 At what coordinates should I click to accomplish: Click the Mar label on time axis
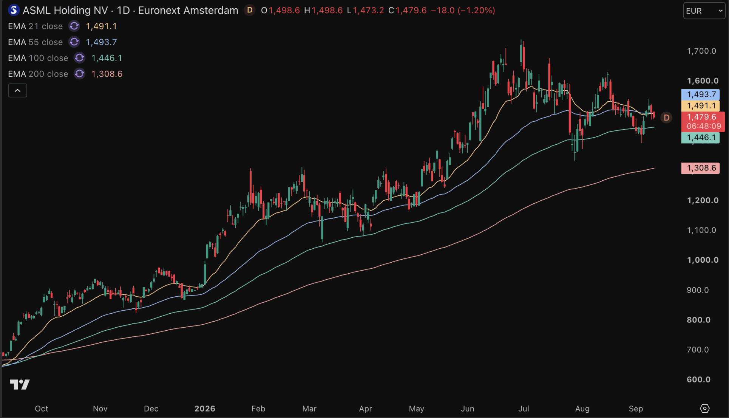tap(309, 409)
